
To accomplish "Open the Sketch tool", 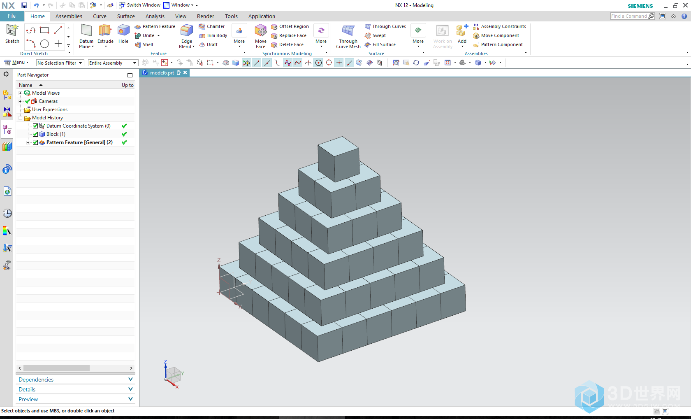I will pyautogui.click(x=12, y=34).
